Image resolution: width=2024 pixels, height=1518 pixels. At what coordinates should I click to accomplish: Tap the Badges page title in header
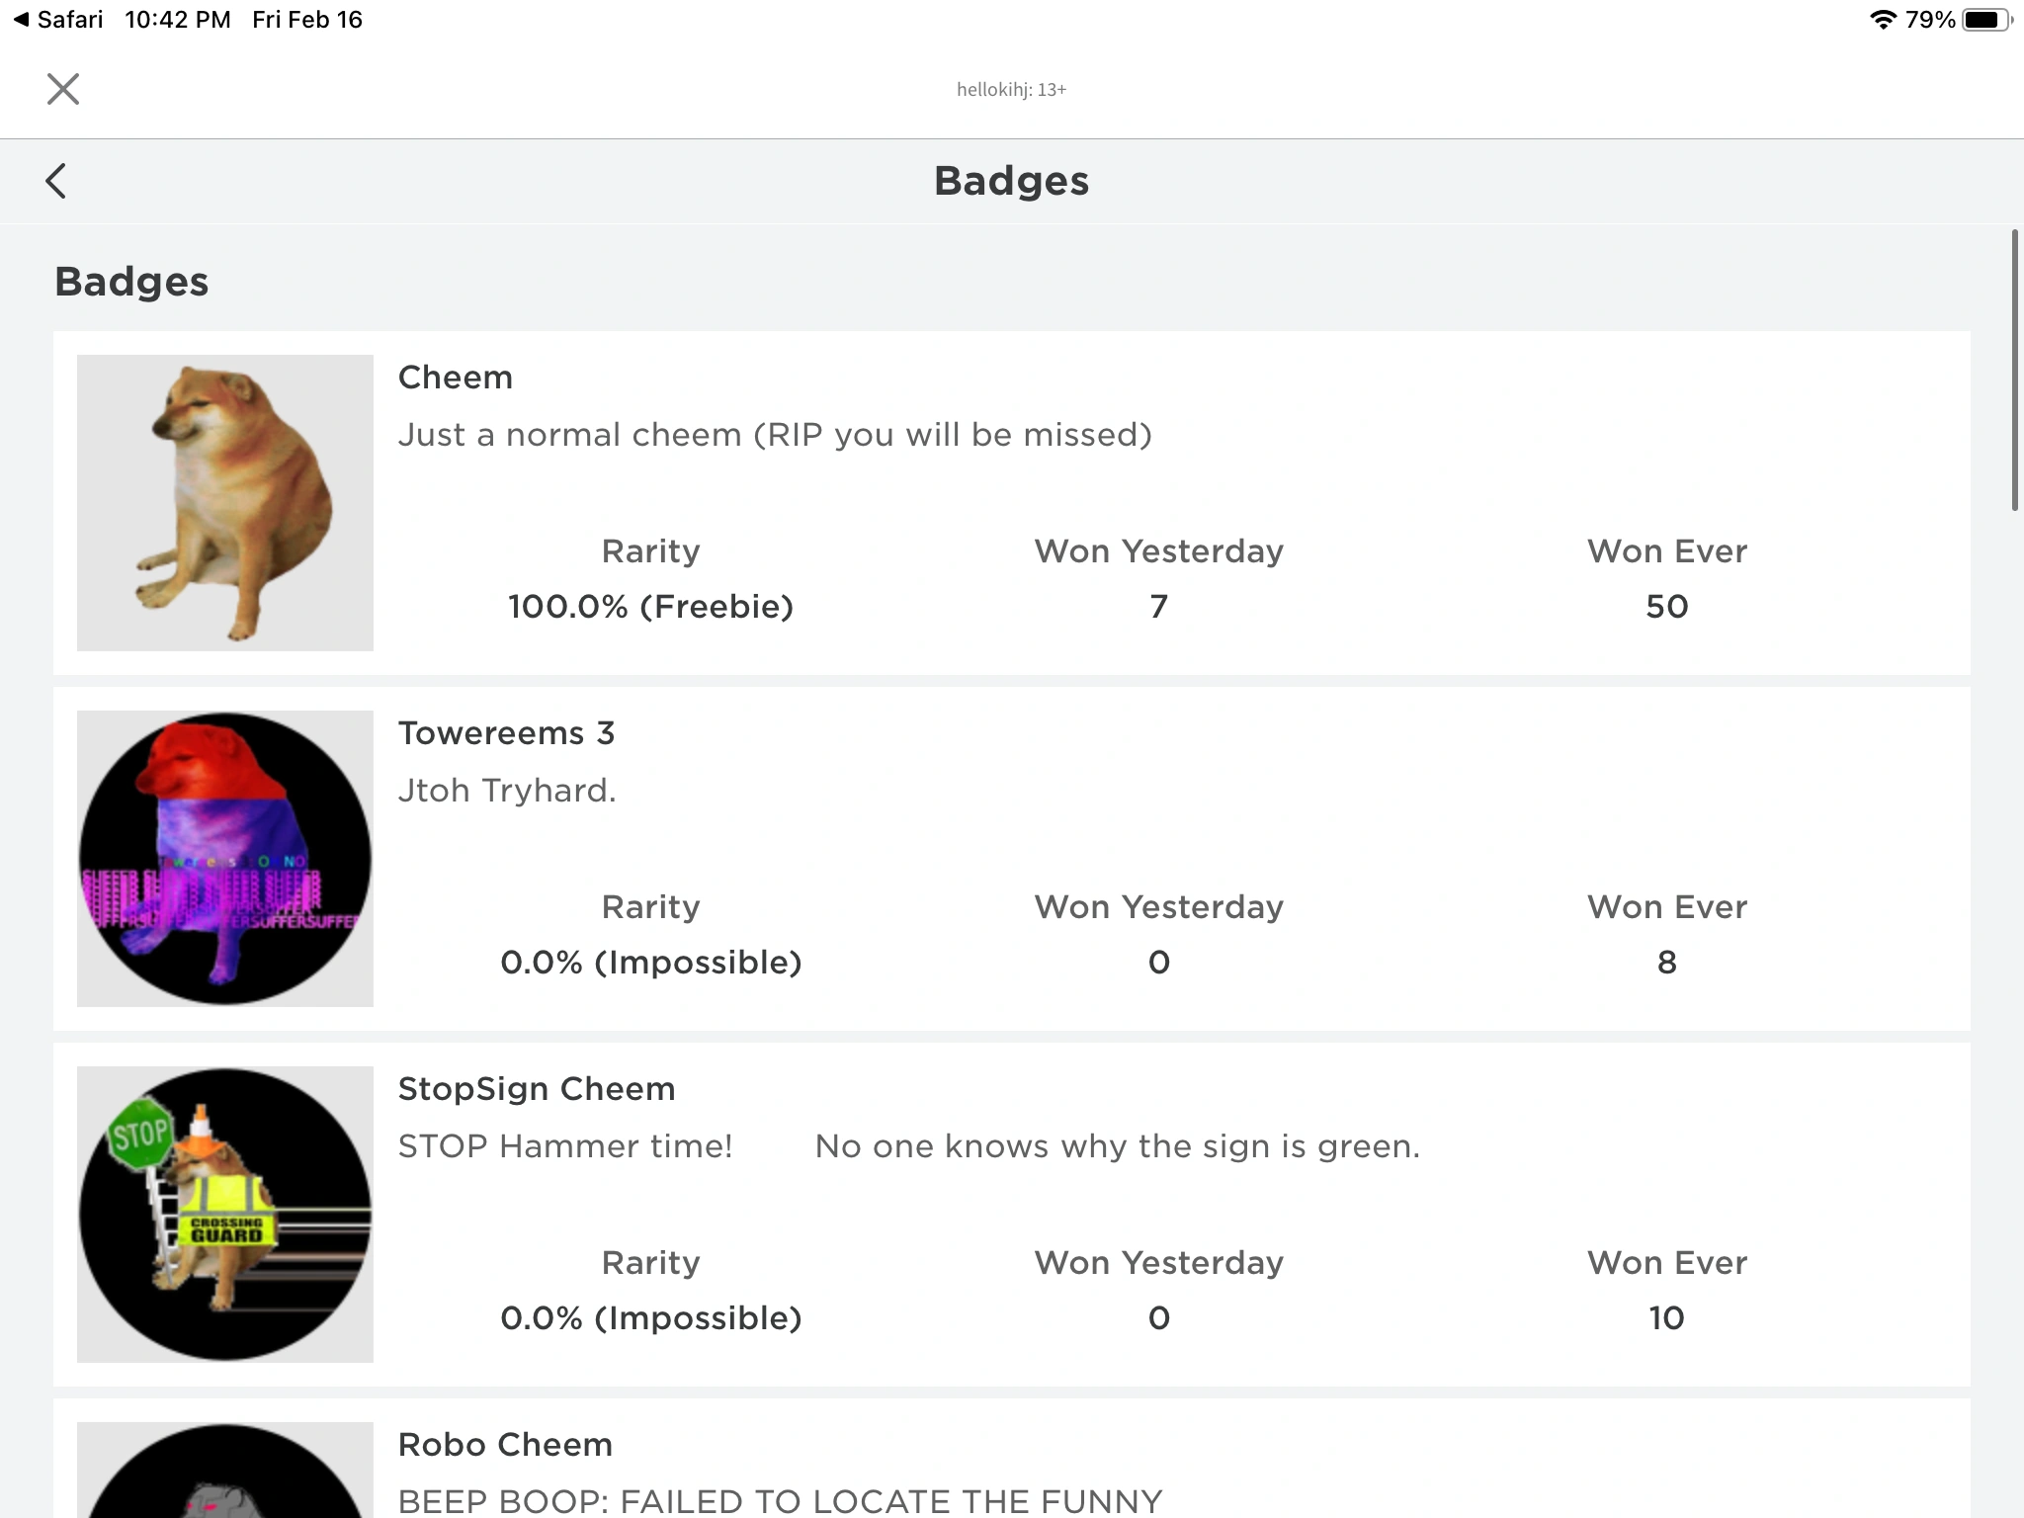[1011, 181]
